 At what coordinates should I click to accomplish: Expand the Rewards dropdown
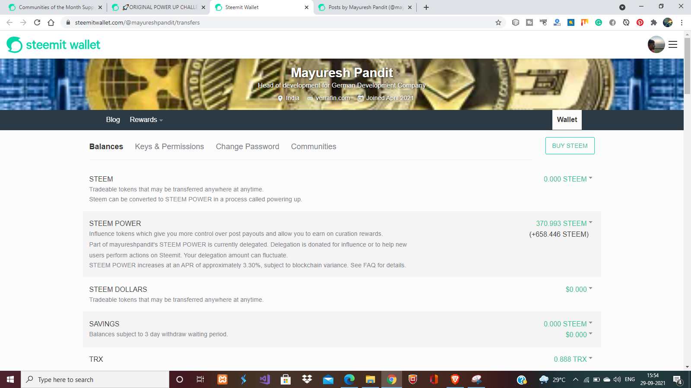coord(146,120)
